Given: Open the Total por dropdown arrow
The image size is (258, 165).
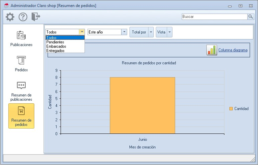Looking at the screenshot, I should 151,32.
